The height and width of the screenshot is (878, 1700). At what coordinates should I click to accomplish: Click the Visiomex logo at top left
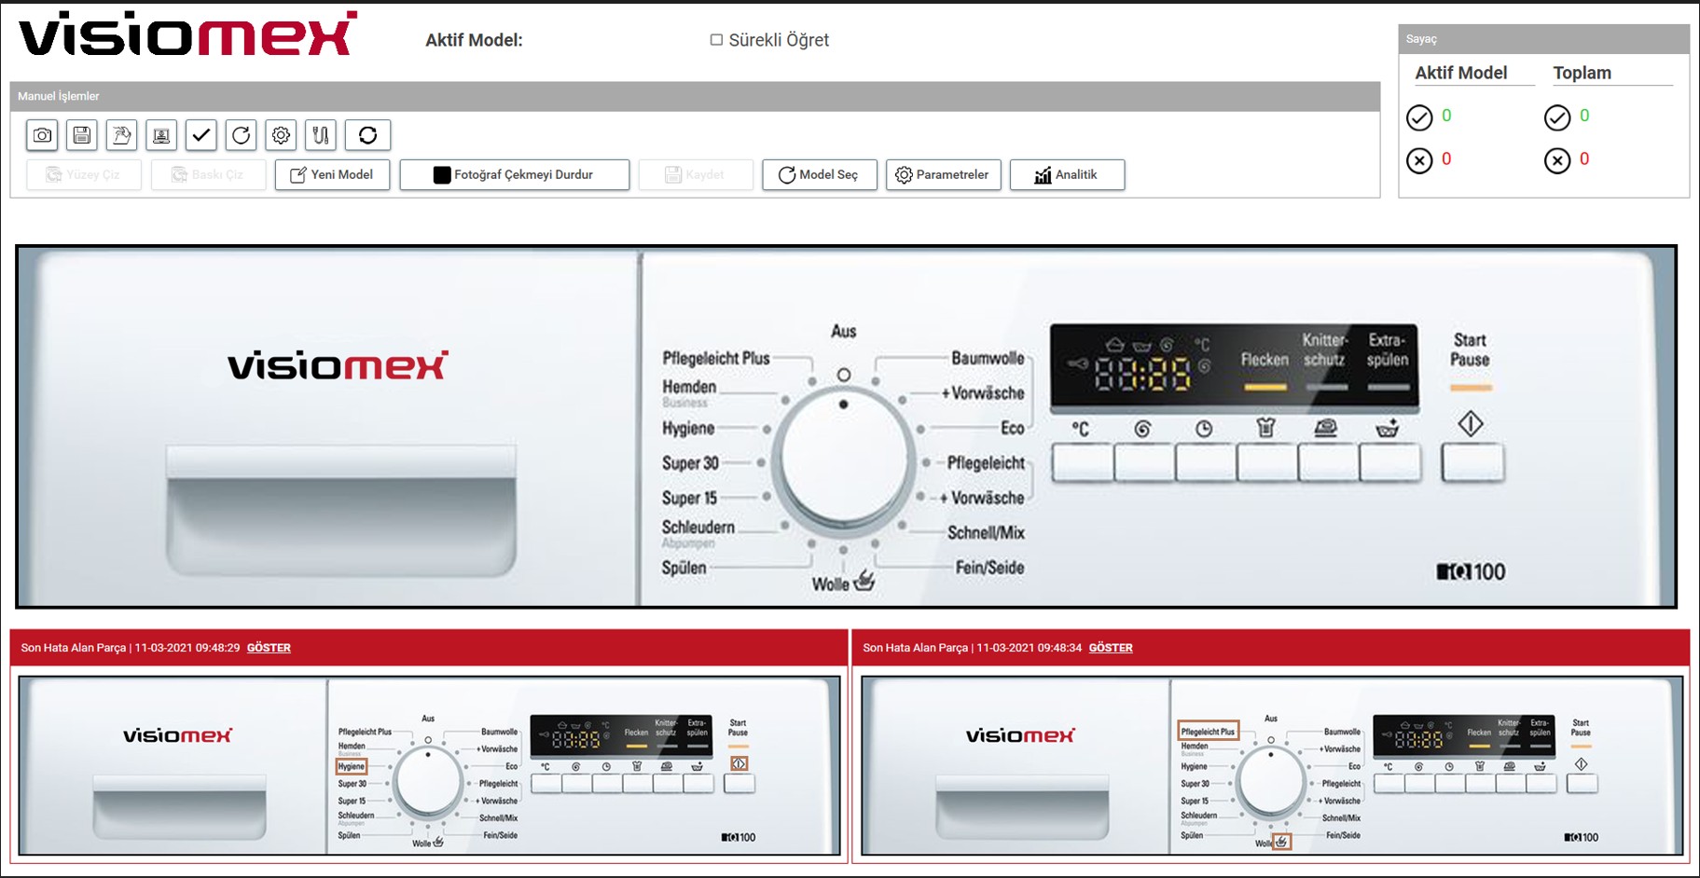coord(187,34)
